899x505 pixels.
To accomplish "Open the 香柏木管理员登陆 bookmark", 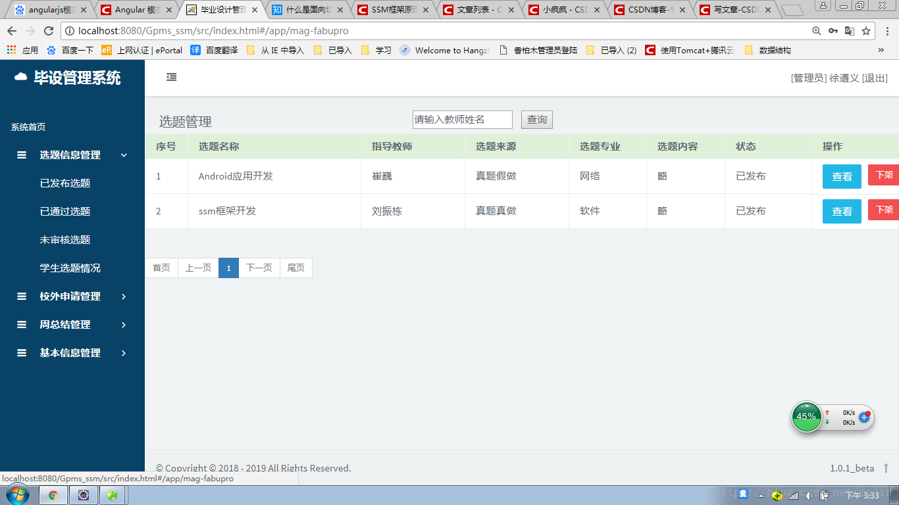I will pyautogui.click(x=538, y=50).
